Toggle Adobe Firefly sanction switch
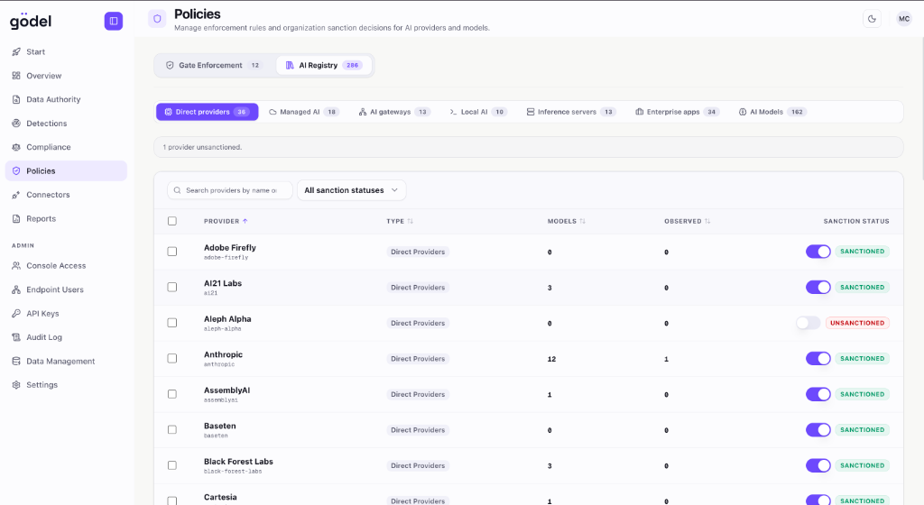This screenshot has height=505, width=924. 818,252
